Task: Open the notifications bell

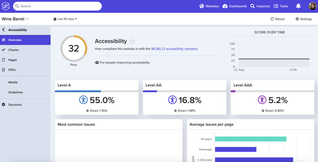Action: click(298, 6)
